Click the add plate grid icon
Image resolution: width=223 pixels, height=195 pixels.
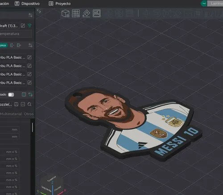[x=76, y=13]
